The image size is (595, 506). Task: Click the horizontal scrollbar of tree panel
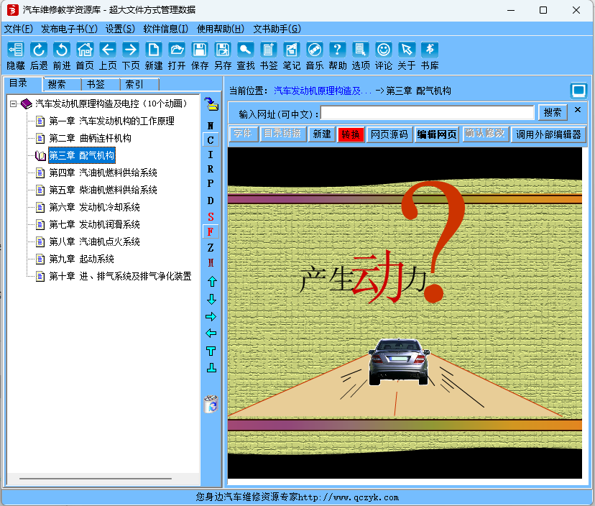point(96,479)
